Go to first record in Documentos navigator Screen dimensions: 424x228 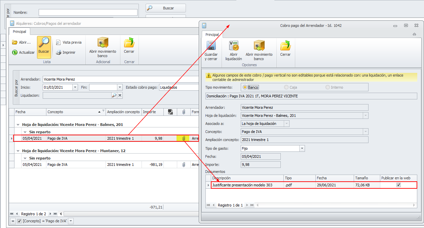click(209, 205)
